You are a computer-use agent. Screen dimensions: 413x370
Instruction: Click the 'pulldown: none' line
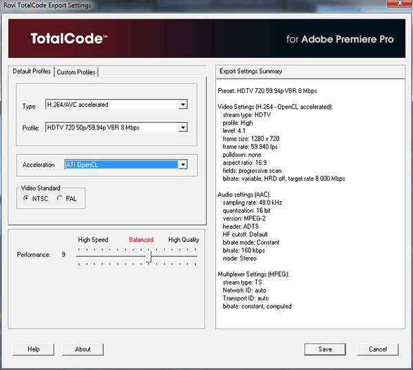pyautogui.click(x=242, y=155)
